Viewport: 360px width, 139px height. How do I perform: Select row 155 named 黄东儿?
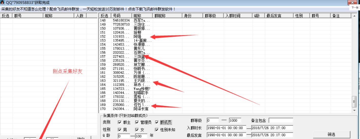[225, 48]
